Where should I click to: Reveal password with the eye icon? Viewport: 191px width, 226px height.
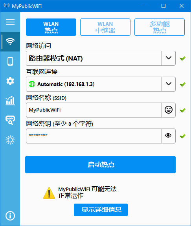(169, 136)
